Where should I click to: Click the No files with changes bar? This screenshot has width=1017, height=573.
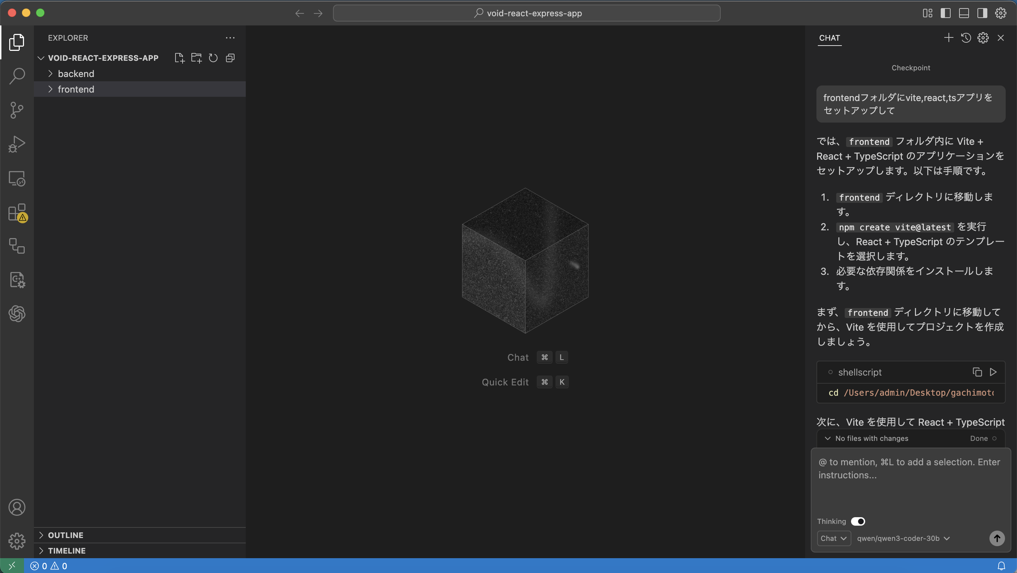871,438
